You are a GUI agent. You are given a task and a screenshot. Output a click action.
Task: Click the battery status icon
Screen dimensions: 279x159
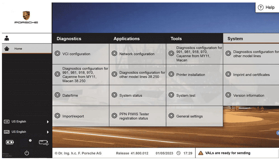(10, 142)
